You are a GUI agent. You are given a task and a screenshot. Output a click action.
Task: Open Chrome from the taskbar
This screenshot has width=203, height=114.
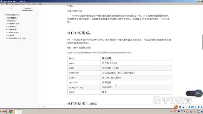(x=11, y=111)
